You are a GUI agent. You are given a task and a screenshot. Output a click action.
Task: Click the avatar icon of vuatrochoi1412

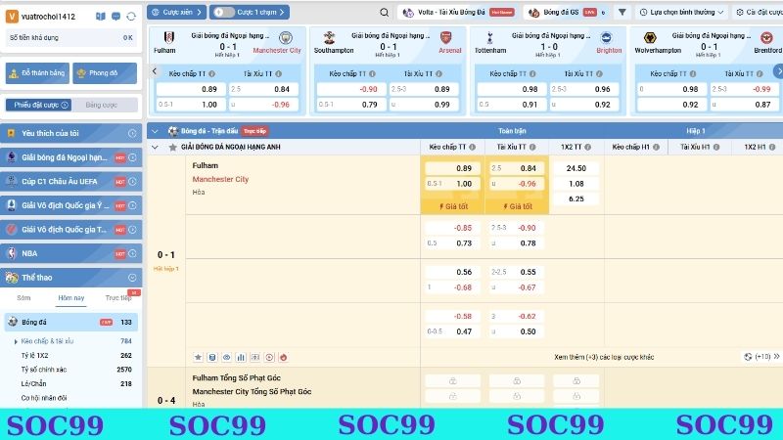pos(12,17)
